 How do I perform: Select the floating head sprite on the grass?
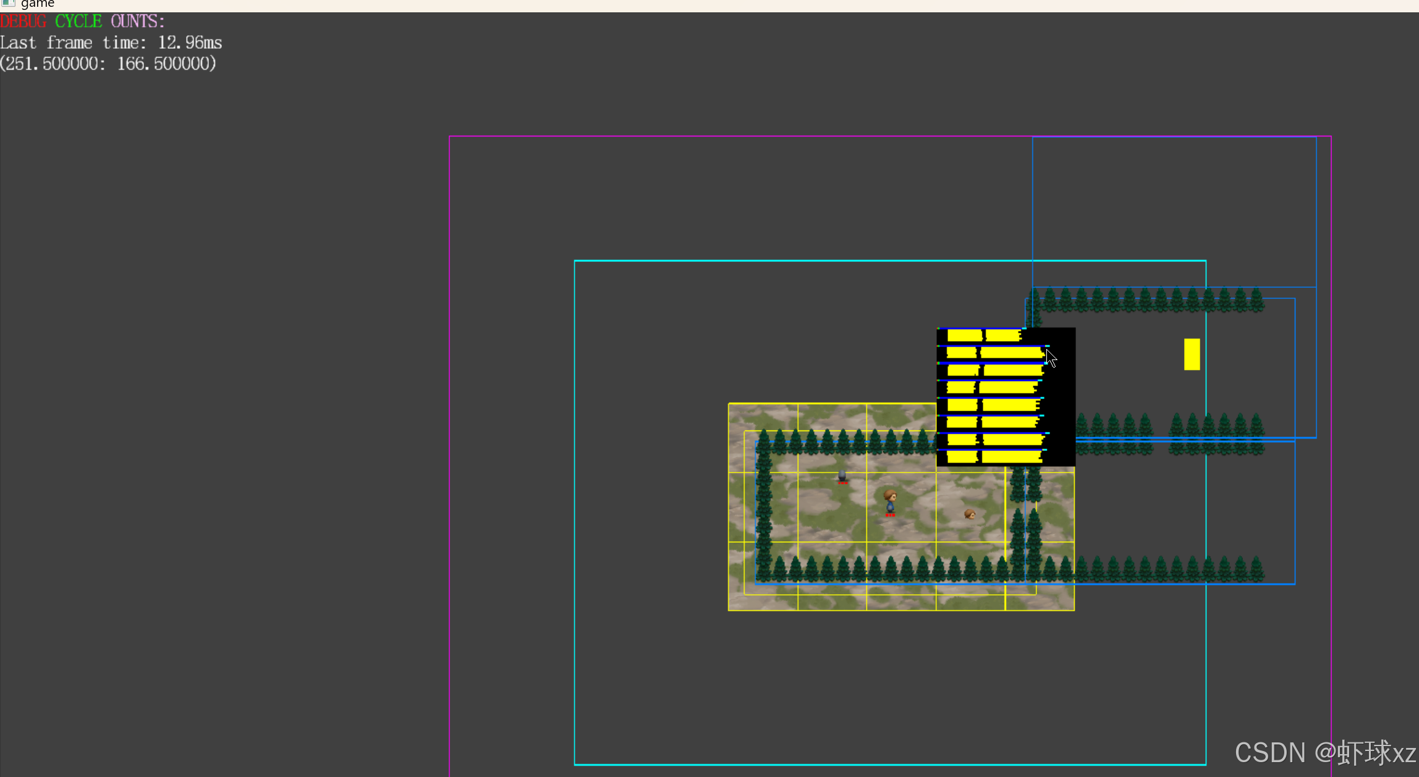click(x=970, y=514)
